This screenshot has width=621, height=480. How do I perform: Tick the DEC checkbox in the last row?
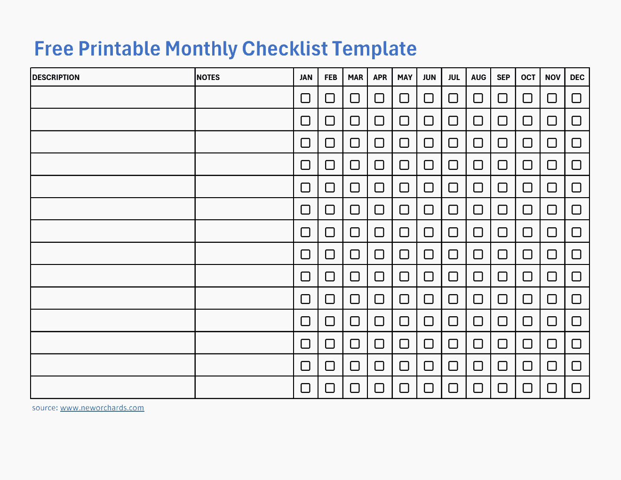pos(576,388)
